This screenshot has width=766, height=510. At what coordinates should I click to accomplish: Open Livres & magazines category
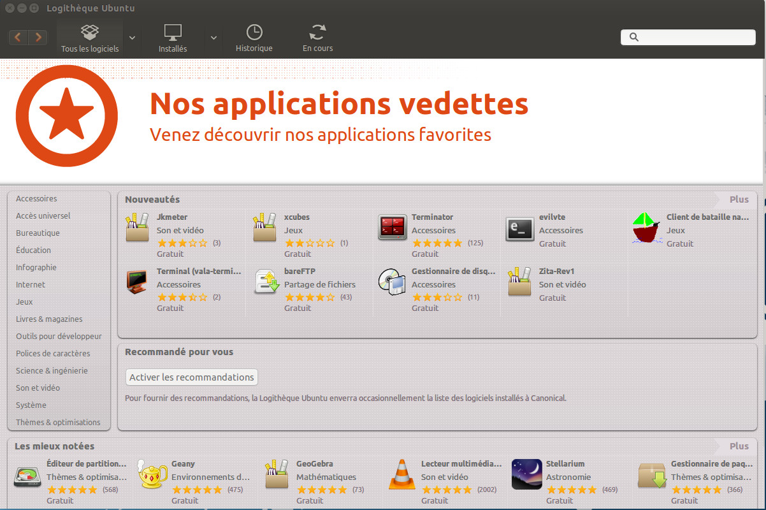[x=49, y=319]
